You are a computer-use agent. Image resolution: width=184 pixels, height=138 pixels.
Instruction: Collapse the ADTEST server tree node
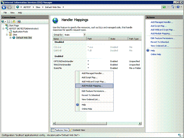point(3,29)
